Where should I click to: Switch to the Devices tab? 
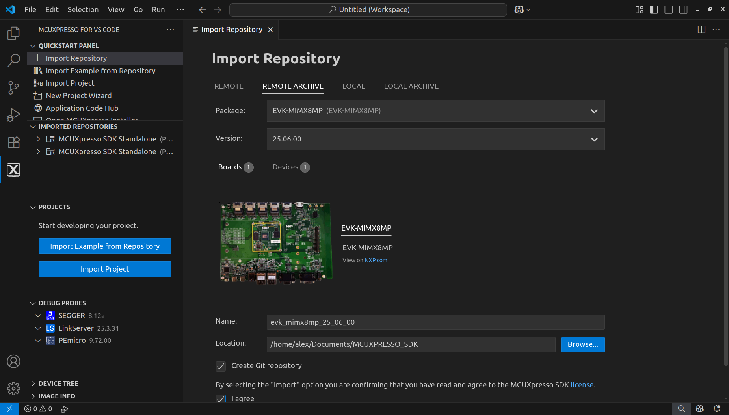(286, 167)
